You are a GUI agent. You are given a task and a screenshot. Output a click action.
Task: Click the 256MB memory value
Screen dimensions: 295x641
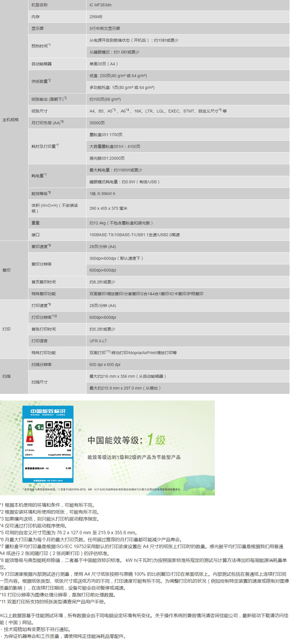[96, 17]
